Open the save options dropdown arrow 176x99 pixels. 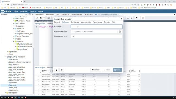point(44,18)
